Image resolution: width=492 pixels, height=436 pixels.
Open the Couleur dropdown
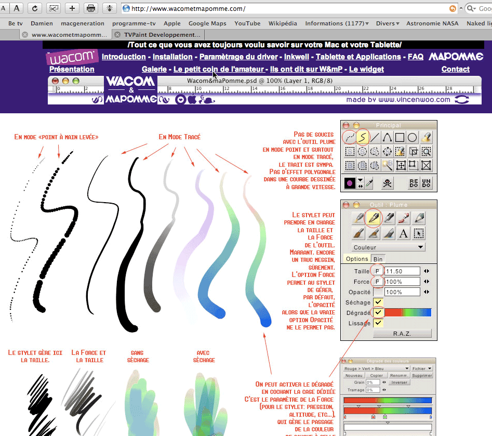(x=389, y=247)
